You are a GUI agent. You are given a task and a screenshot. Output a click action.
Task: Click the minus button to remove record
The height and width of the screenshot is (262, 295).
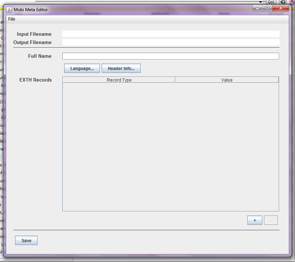(271, 220)
